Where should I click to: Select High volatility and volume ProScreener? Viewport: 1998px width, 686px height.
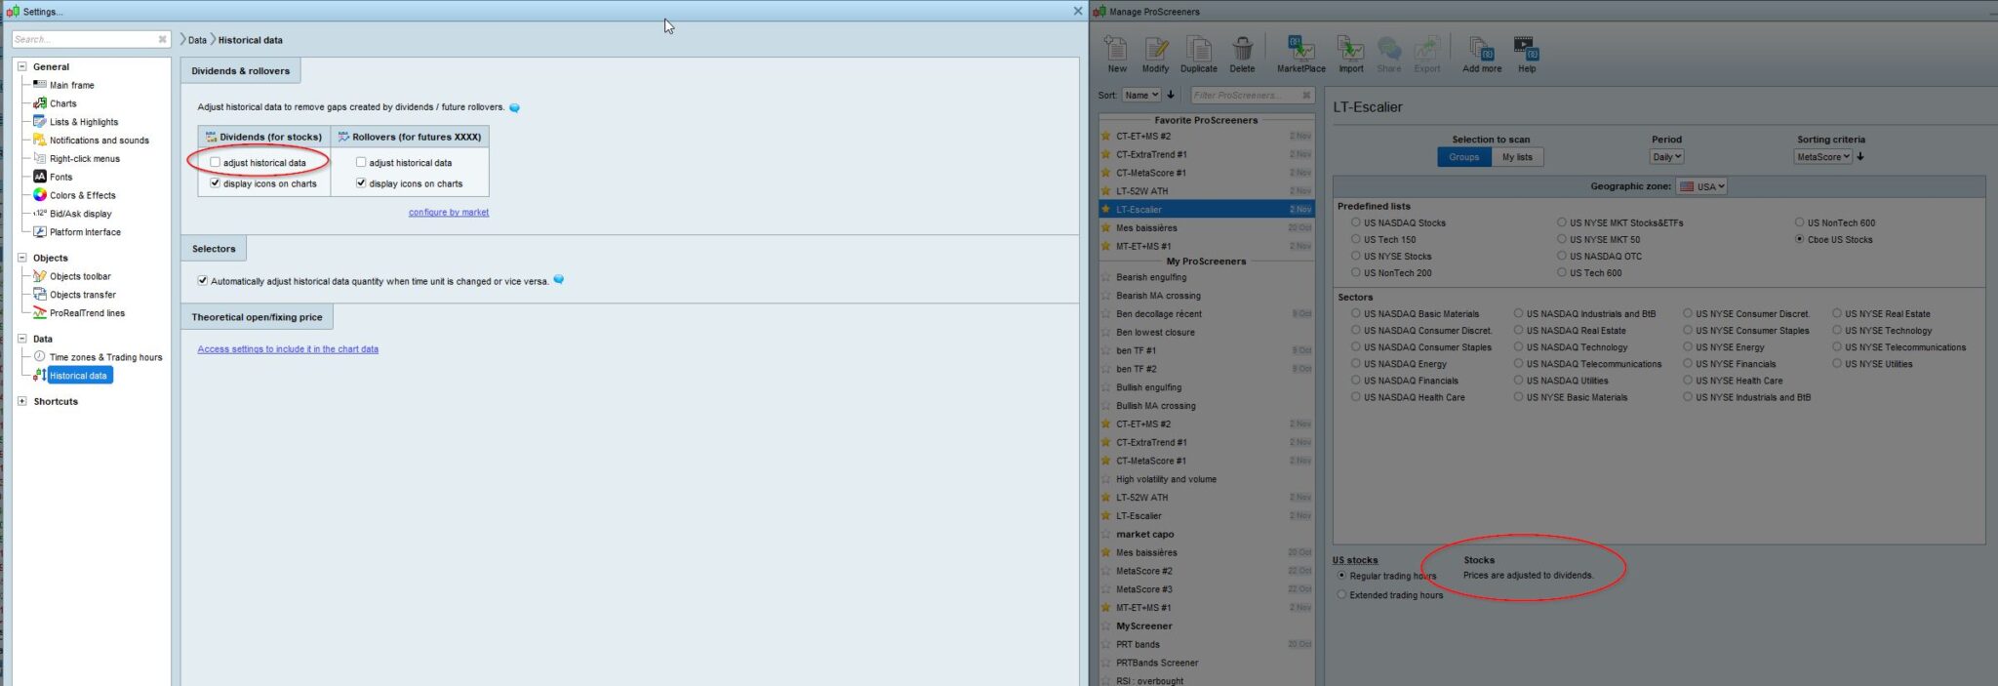coord(1207,479)
